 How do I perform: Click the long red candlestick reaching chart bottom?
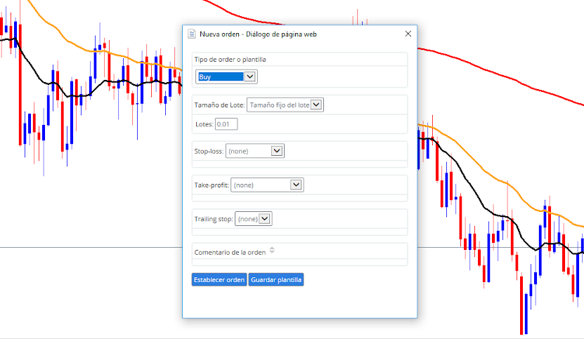(521, 305)
